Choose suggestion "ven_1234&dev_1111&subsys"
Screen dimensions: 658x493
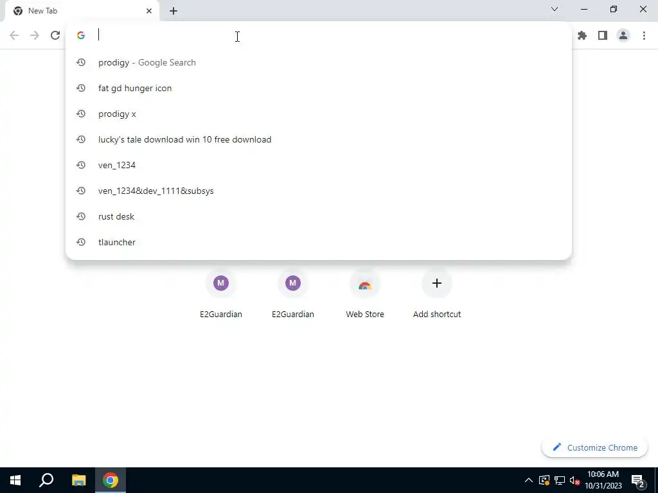tap(319, 191)
